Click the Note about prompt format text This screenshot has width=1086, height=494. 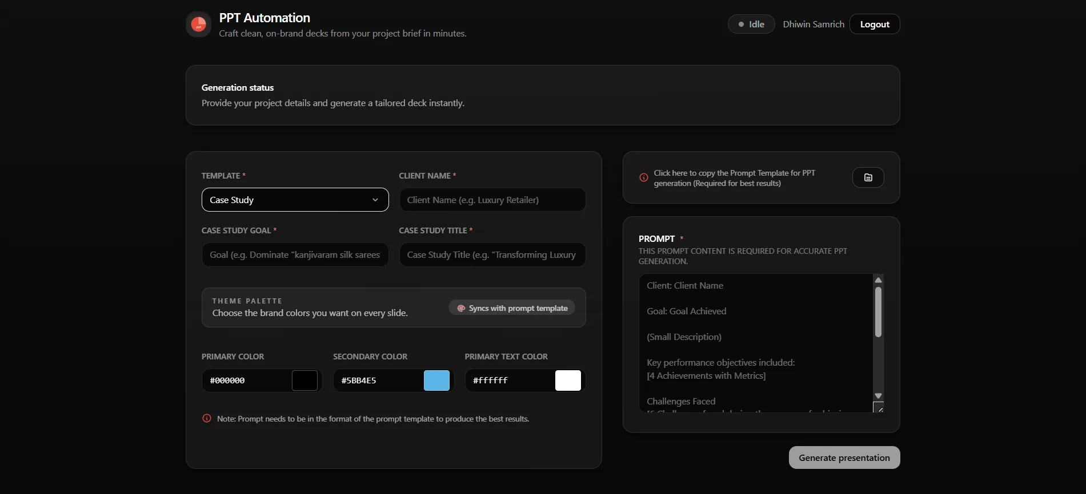373,419
